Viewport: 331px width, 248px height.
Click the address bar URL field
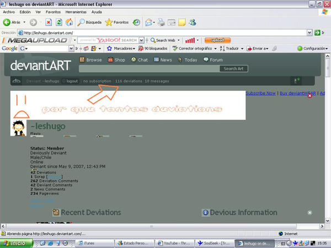click(x=162, y=33)
